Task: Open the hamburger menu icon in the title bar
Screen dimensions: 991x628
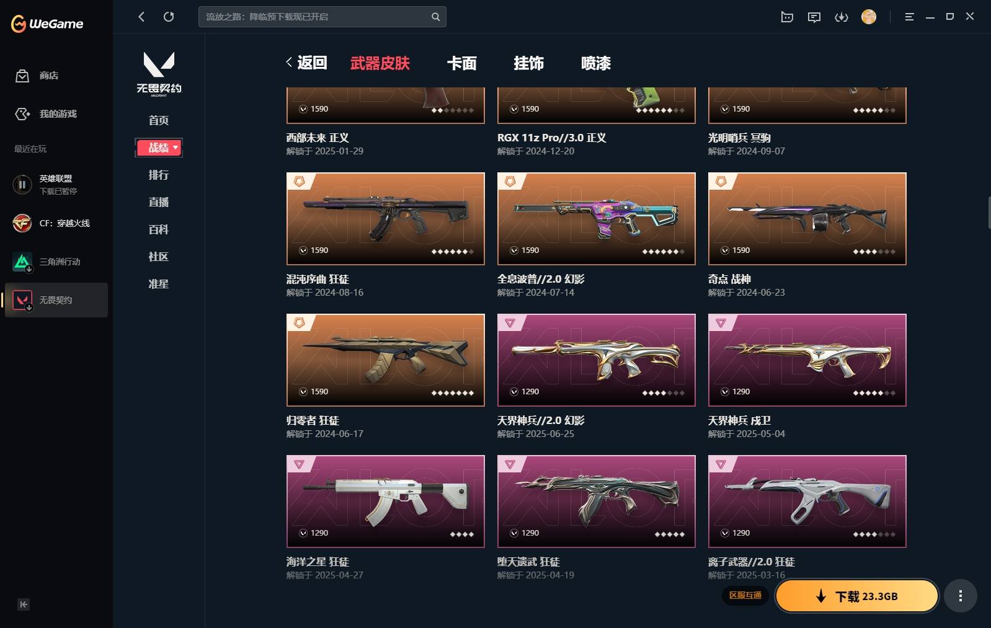Action: [909, 17]
